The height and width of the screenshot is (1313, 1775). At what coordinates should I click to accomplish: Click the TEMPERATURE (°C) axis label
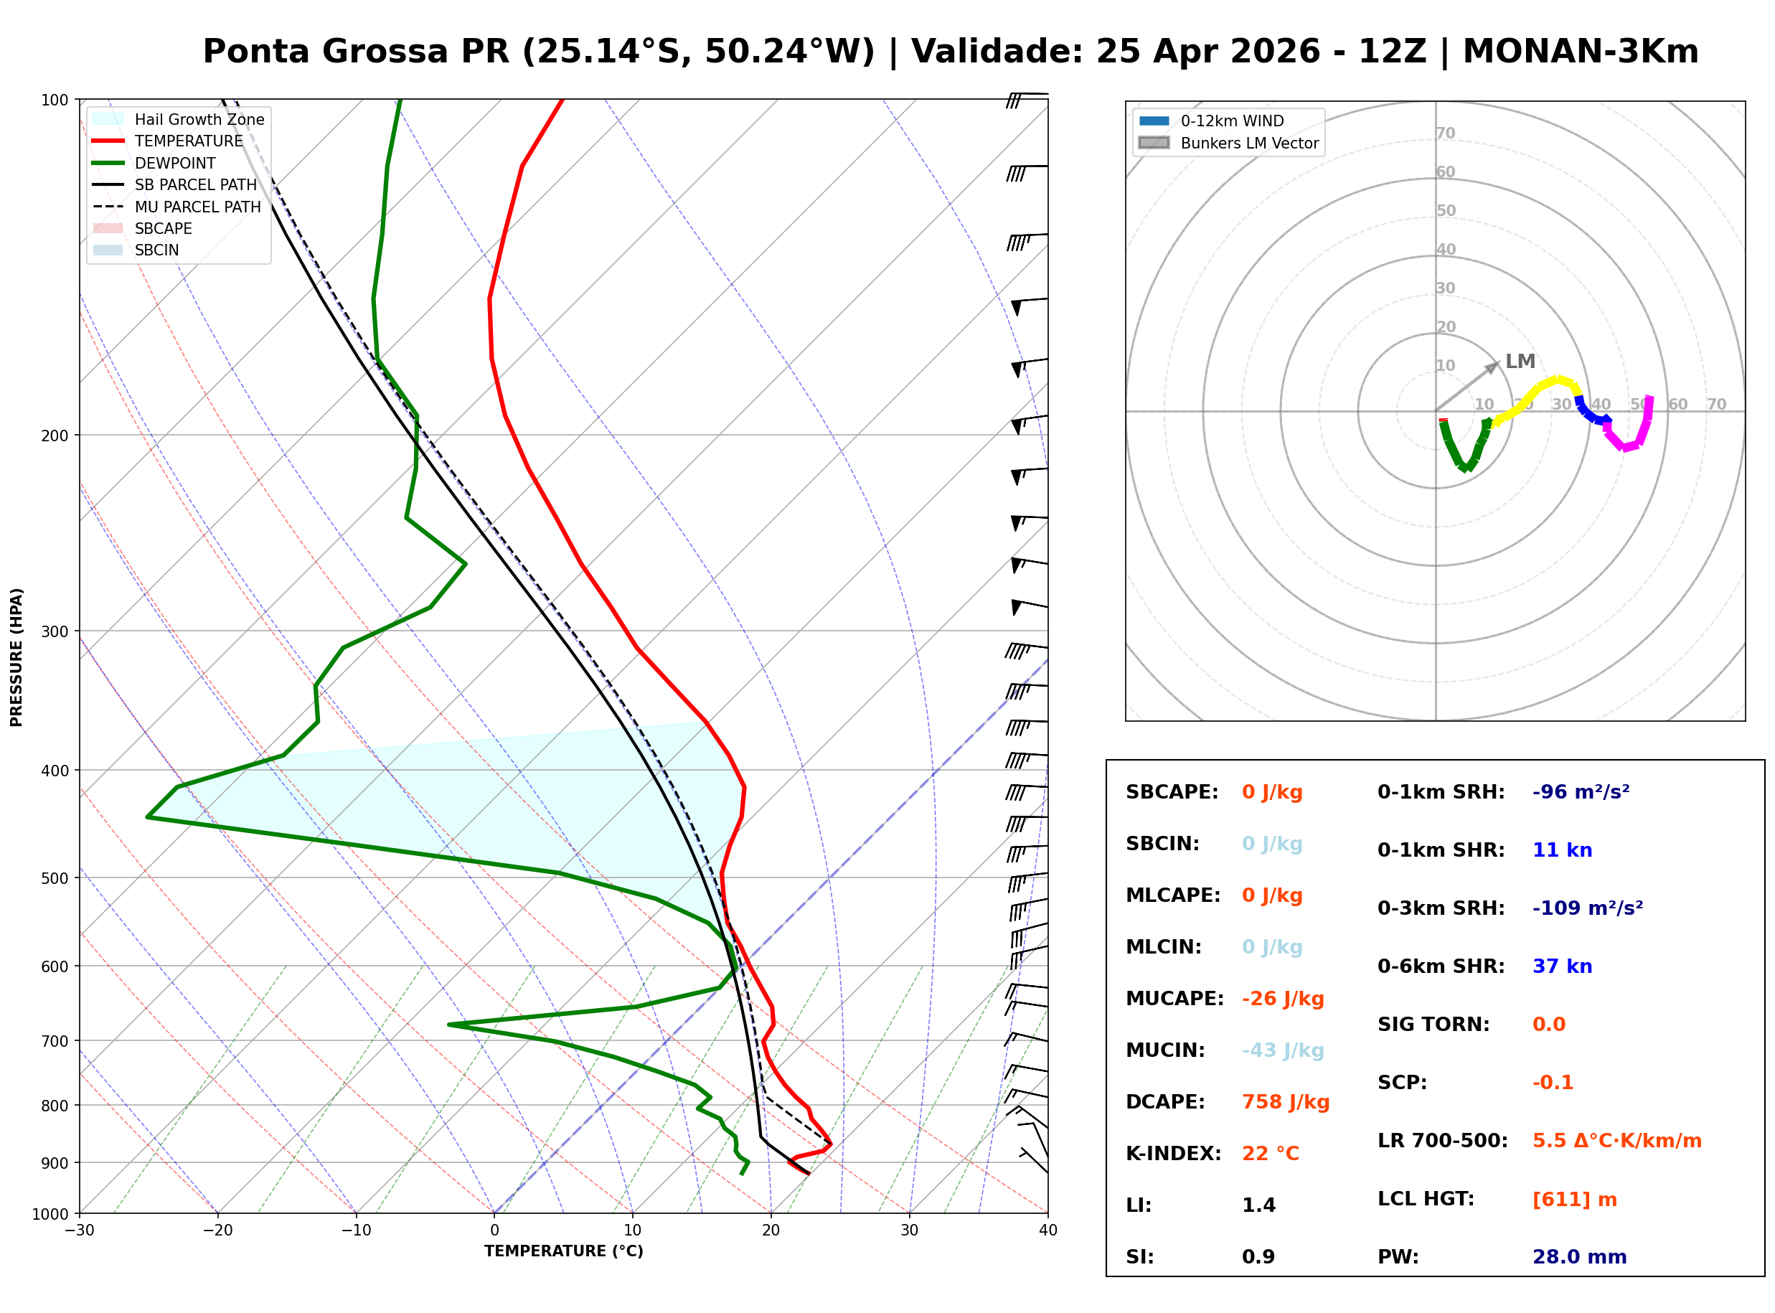[x=563, y=1251]
